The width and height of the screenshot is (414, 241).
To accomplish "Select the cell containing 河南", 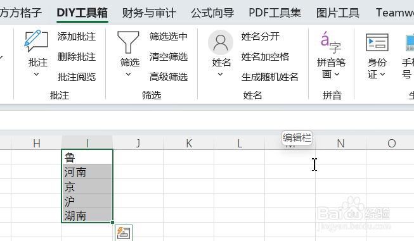I will pyautogui.click(x=87, y=171).
